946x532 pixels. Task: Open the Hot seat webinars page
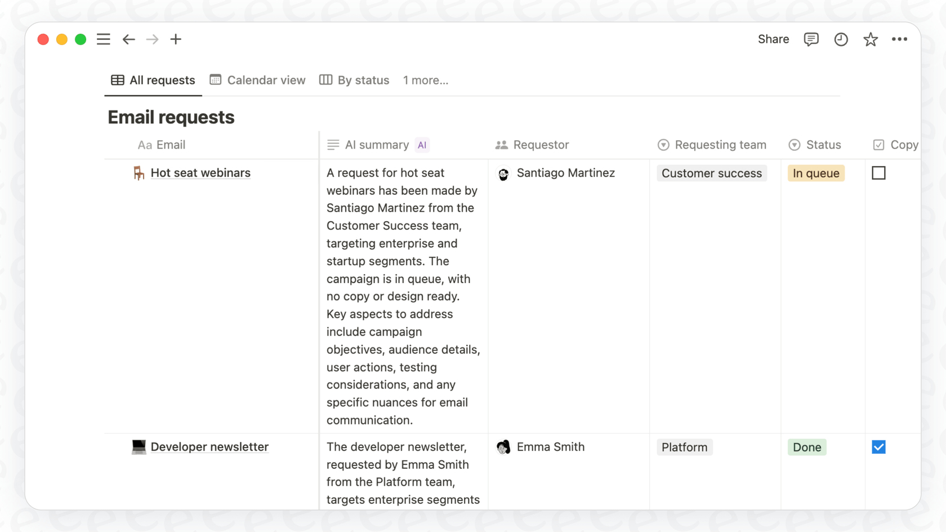200,173
